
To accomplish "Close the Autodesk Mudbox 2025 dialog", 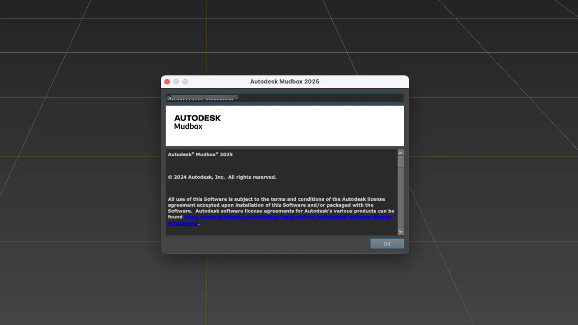I will click(167, 82).
